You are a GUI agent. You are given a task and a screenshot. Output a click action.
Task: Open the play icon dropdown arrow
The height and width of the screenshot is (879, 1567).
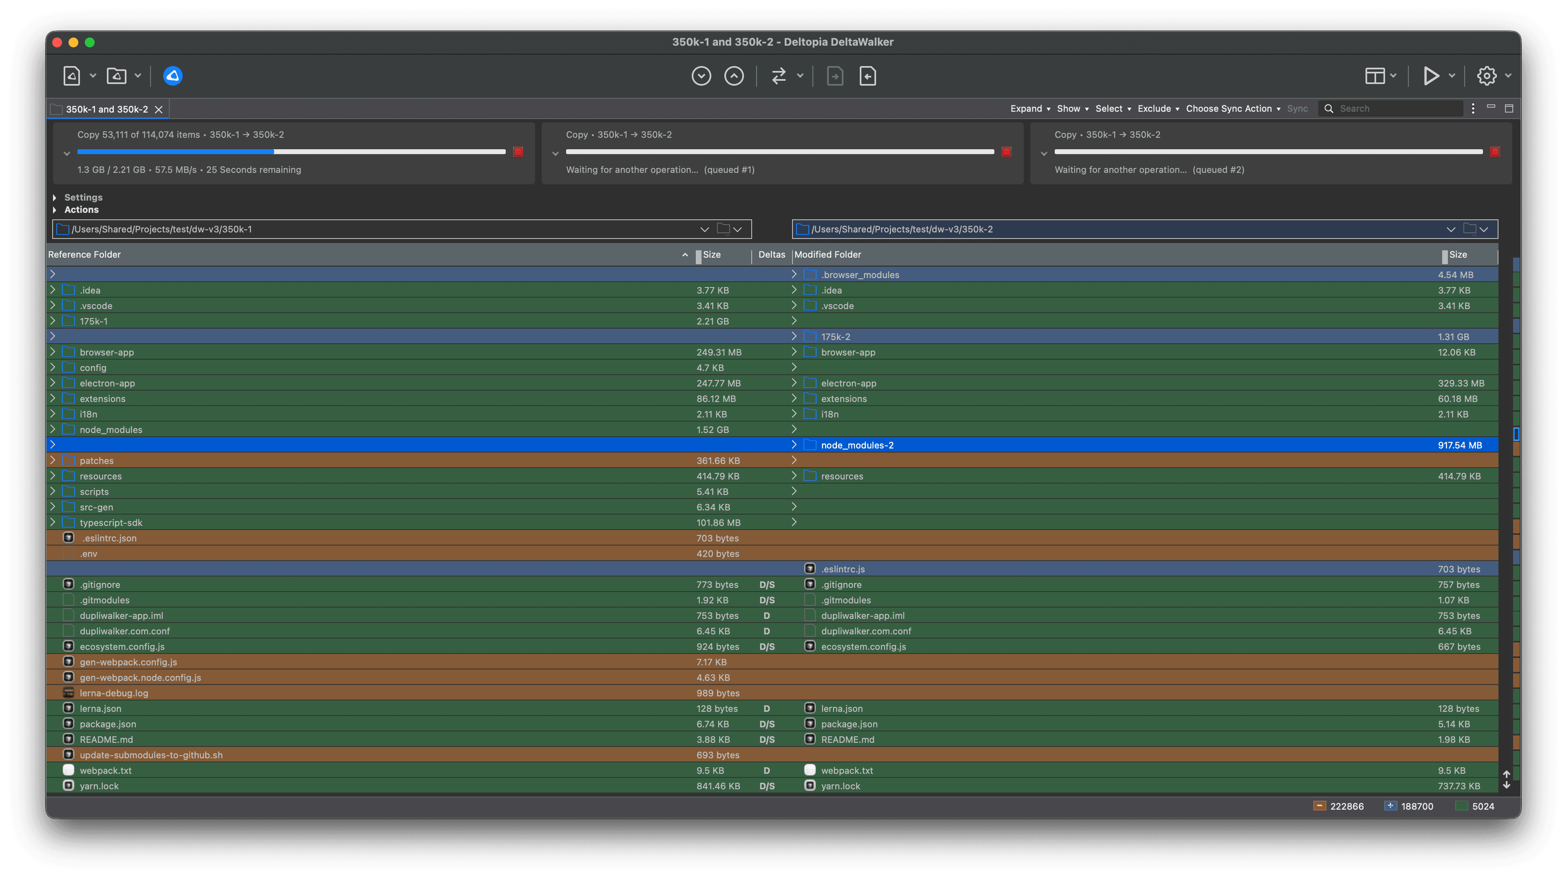coord(1452,76)
